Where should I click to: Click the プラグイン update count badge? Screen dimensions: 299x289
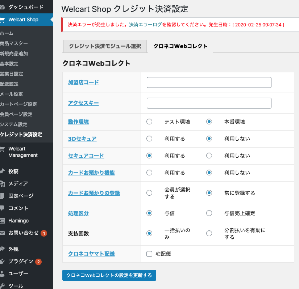click(38, 262)
